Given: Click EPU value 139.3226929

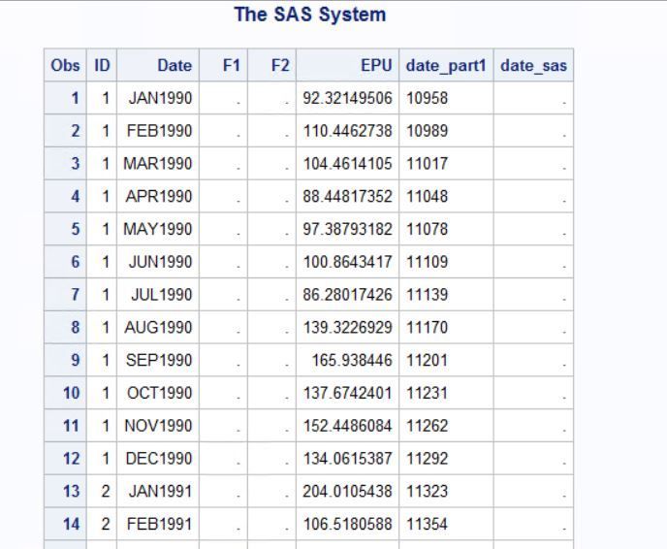Looking at the screenshot, I should pyautogui.click(x=347, y=327).
